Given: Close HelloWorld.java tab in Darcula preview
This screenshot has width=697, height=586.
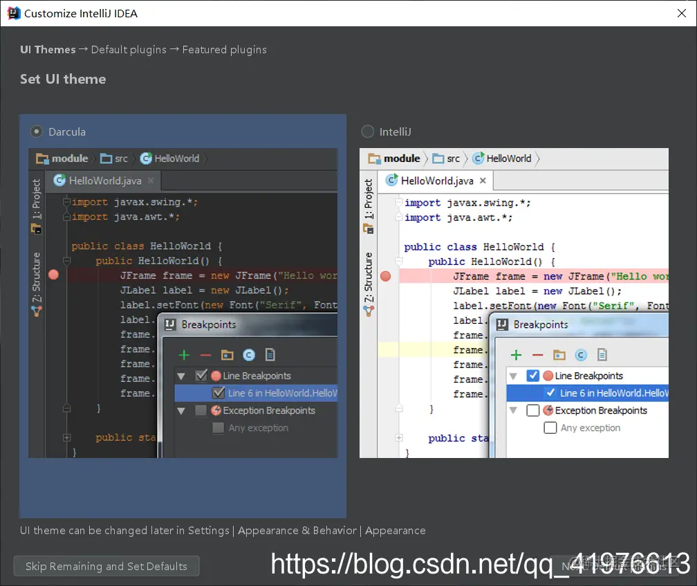Looking at the screenshot, I should [151, 180].
